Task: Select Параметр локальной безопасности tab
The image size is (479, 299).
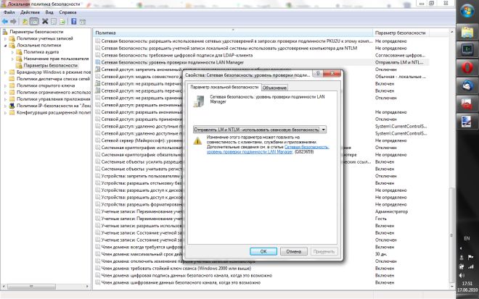Action: point(224,87)
